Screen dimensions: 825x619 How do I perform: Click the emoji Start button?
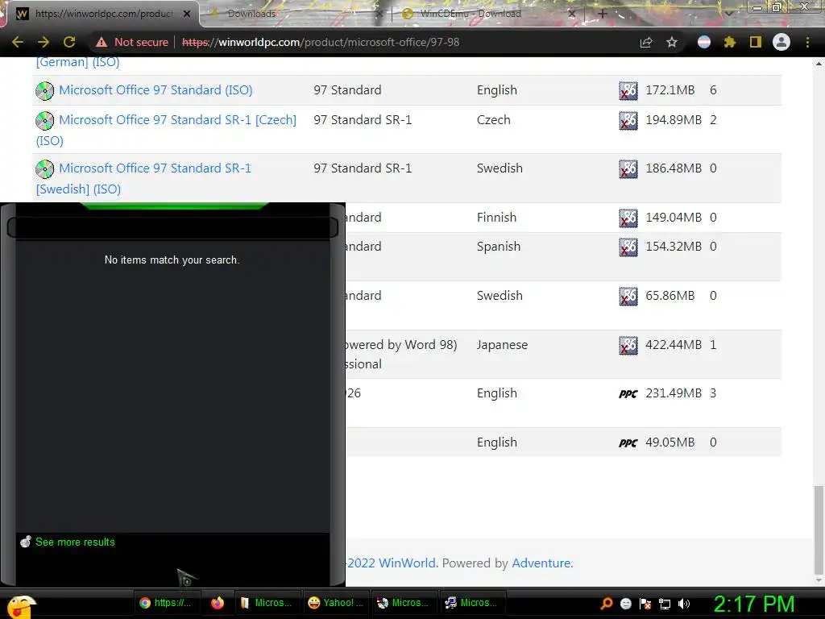(21, 605)
